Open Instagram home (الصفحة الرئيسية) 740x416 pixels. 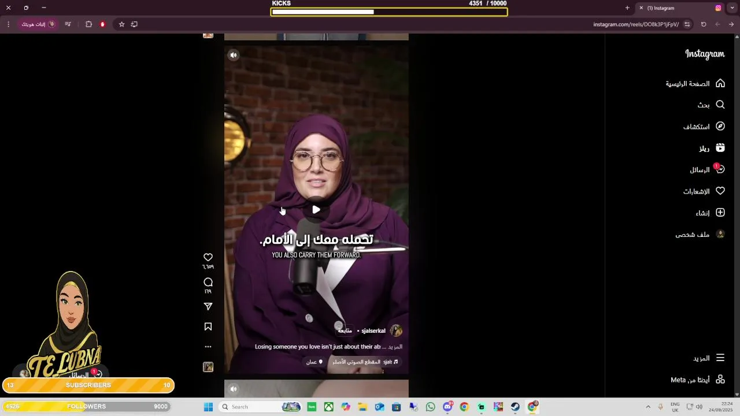tap(695, 83)
